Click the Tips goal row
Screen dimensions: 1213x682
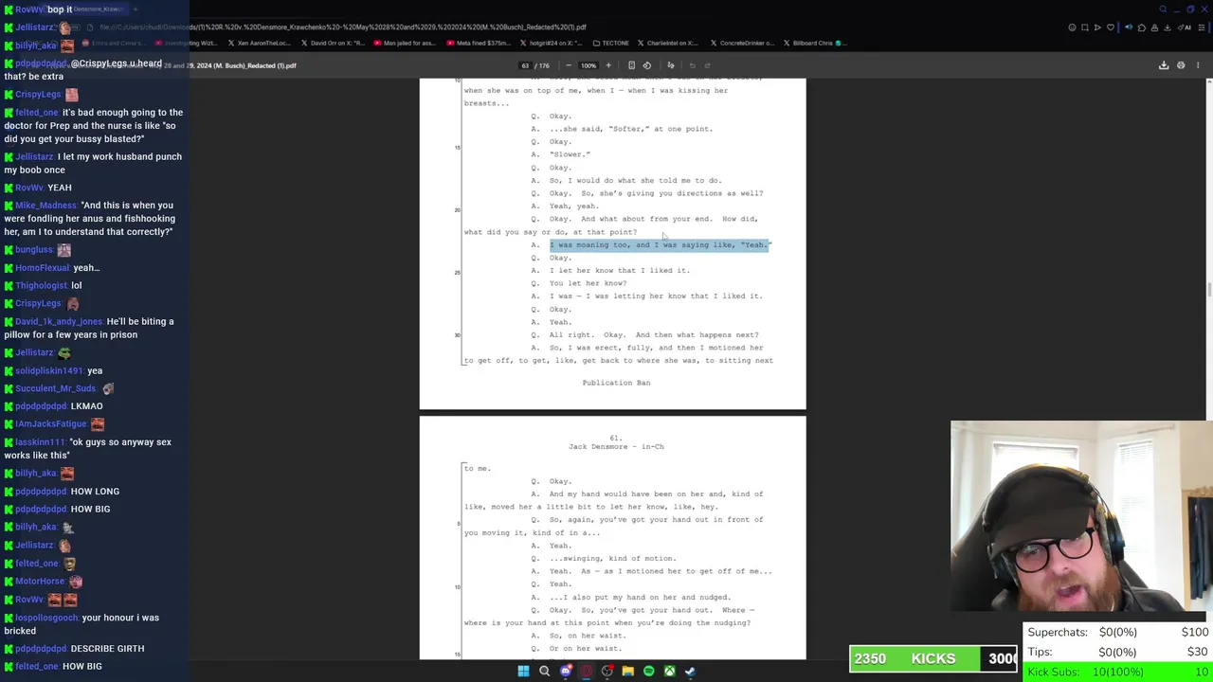[x=1118, y=652]
